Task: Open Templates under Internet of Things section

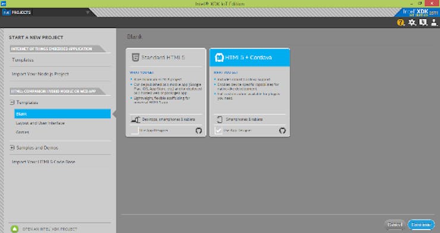Action: tap(23, 60)
